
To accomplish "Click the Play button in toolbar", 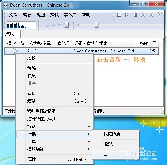I will pos(127,15).
